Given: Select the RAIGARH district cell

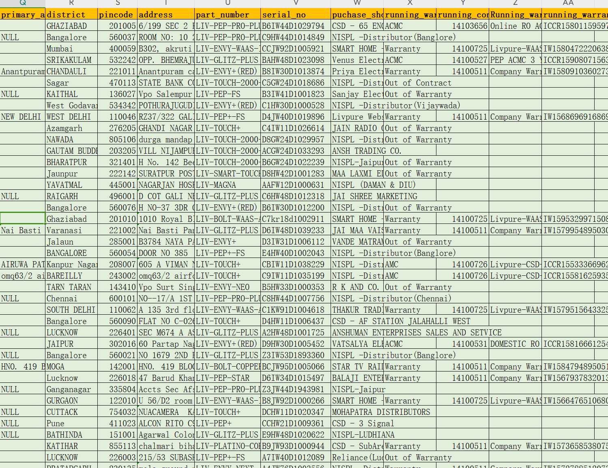Looking at the screenshot, I should coord(71,196).
